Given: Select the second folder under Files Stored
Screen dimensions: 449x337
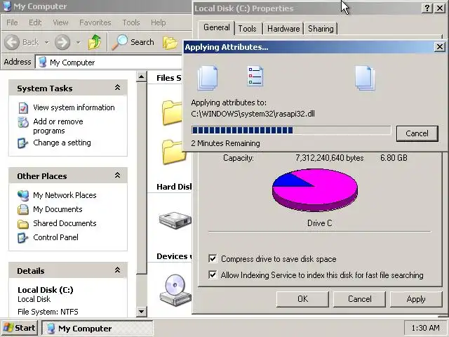Looking at the screenshot, I should coord(173,152).
